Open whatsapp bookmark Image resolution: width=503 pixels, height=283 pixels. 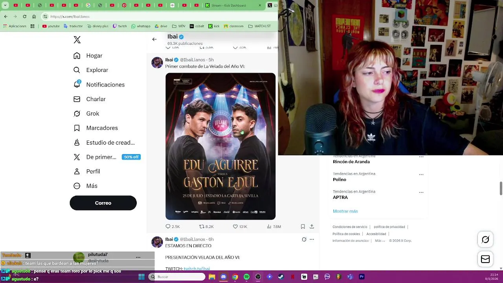point(141,26)
